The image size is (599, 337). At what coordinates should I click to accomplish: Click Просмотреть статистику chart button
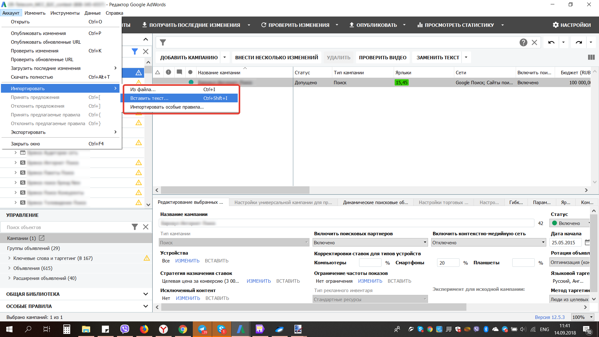(456, 25)
